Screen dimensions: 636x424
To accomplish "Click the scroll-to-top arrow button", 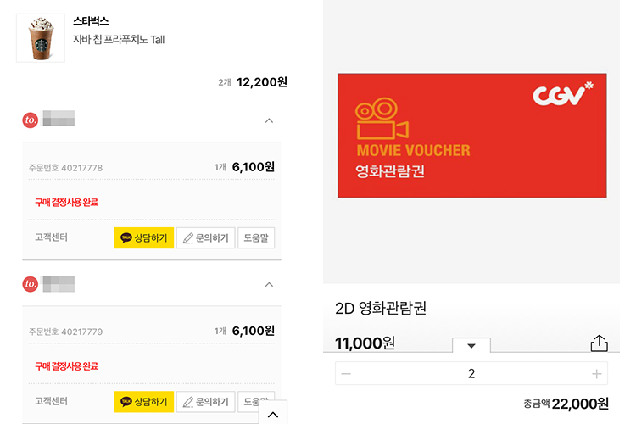I will click(x=273, y=413).
